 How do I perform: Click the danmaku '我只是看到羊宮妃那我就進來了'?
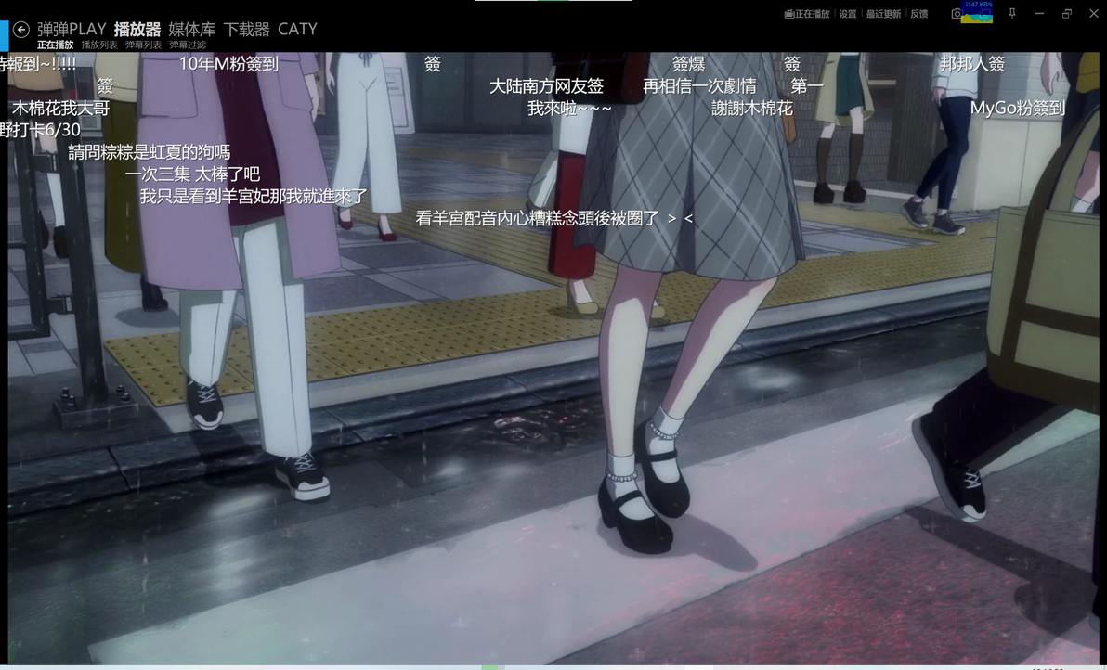(x=254, y=196)
